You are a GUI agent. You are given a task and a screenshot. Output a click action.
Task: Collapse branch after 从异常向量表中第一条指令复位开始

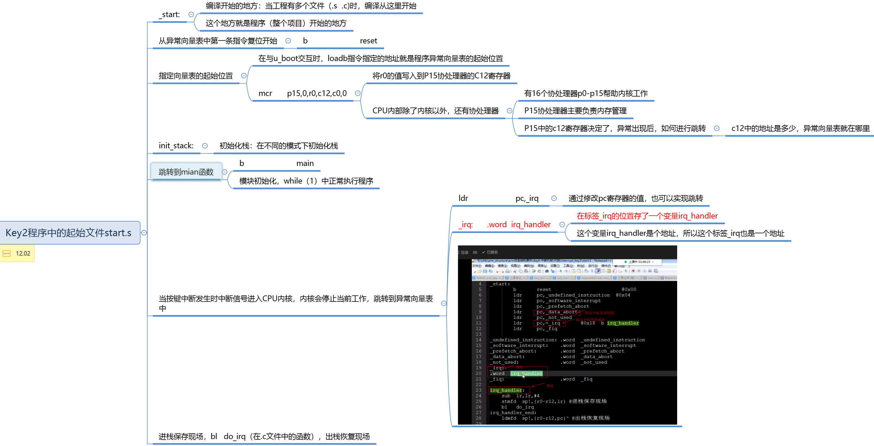tap(288, 41)
